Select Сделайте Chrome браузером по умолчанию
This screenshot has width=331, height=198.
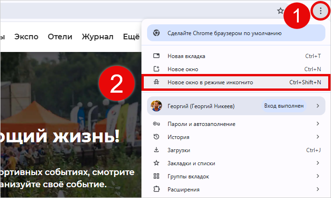236,33
